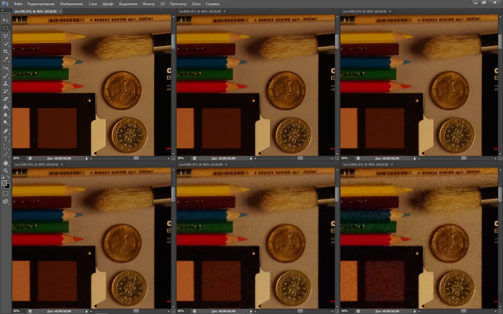Image resolution: width=503 pixels, height=314 pixels.
Task: Select the Dodge tool
Action: (6, 122)
